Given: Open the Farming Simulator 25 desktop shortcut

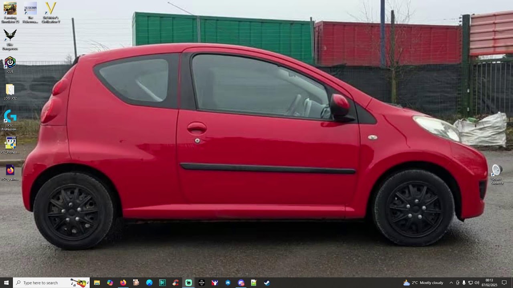Looking at the screenshot, I should [x=10, y=13].
